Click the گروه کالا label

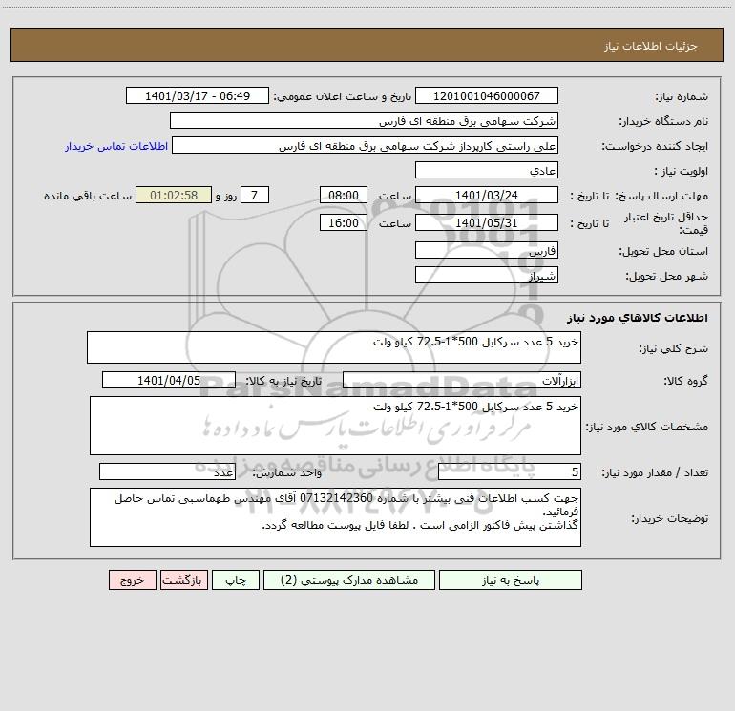[685, 381]
